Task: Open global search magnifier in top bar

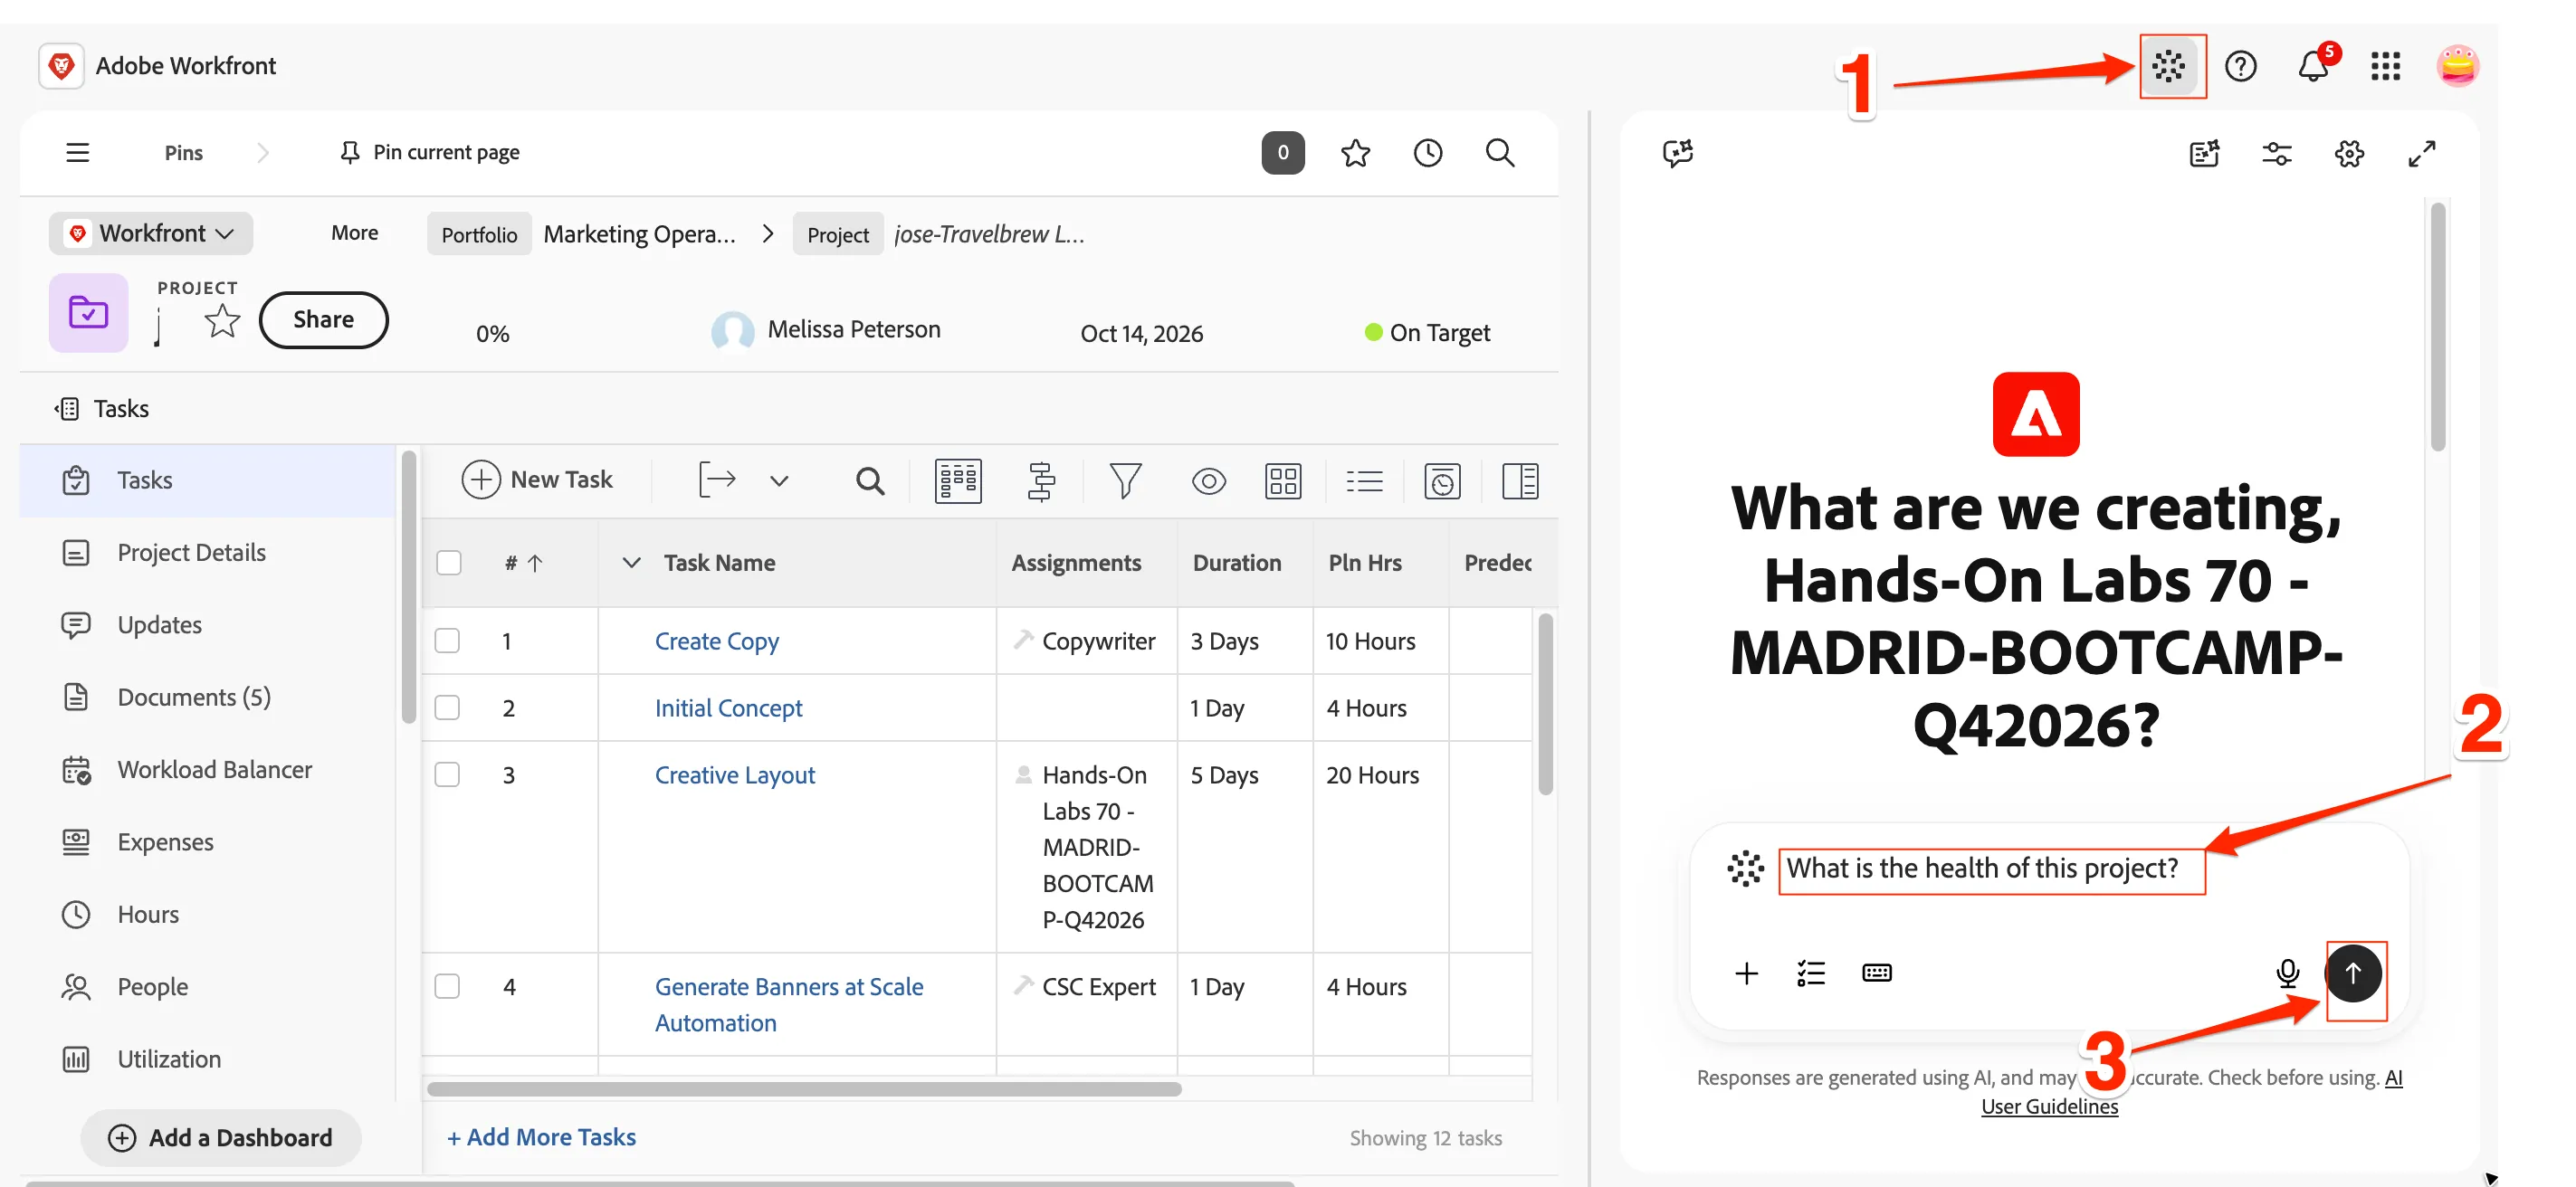Action: [1499, 153]
